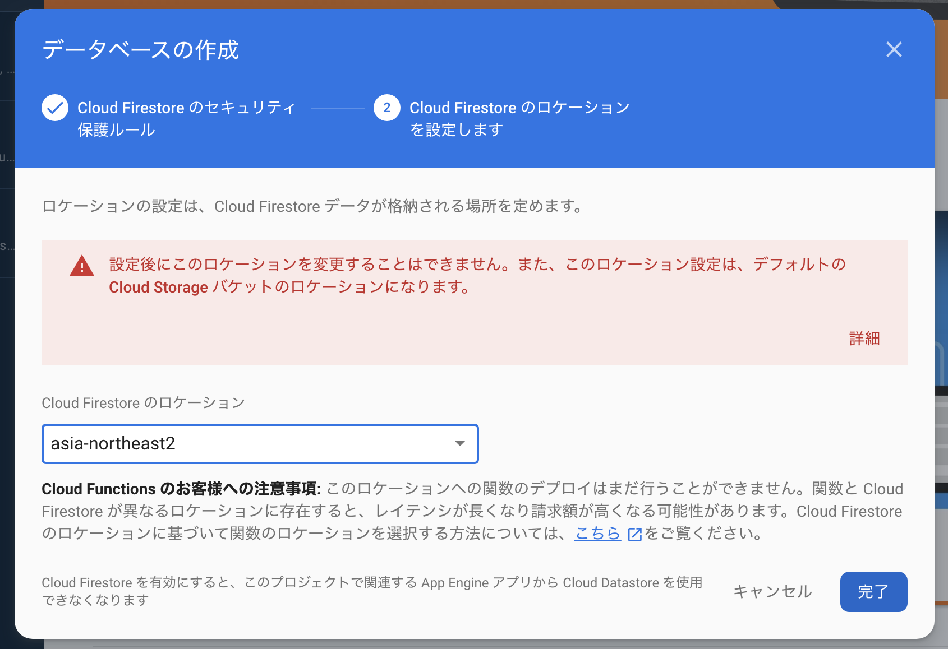
Task: Click the キャンセル button
Action: (772, 592)
